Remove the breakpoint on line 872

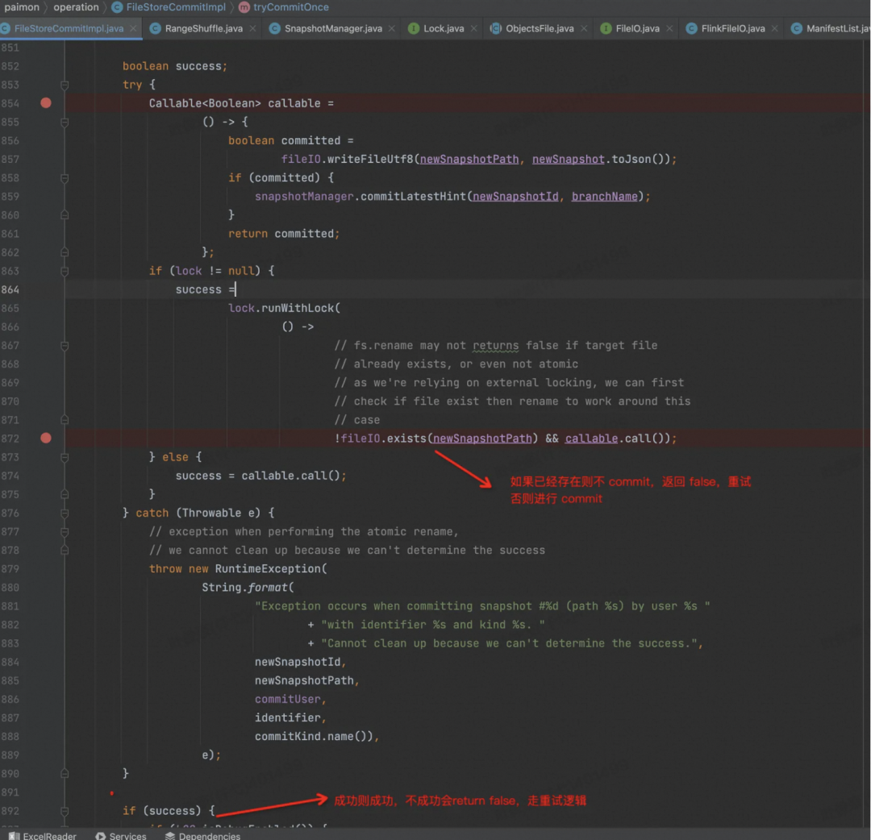pyautogui.click(x=46, y=438)
